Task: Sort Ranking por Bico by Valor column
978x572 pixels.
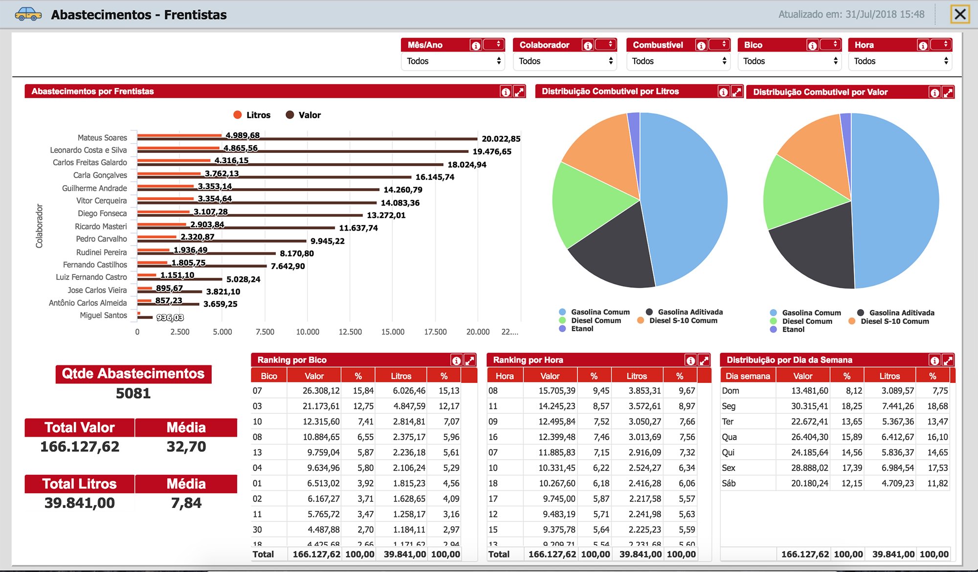Action: click(314, 376)
